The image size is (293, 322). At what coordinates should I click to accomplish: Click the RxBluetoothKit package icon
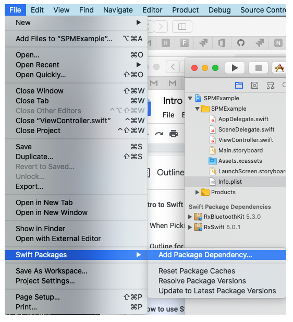(x=198, y=217)
